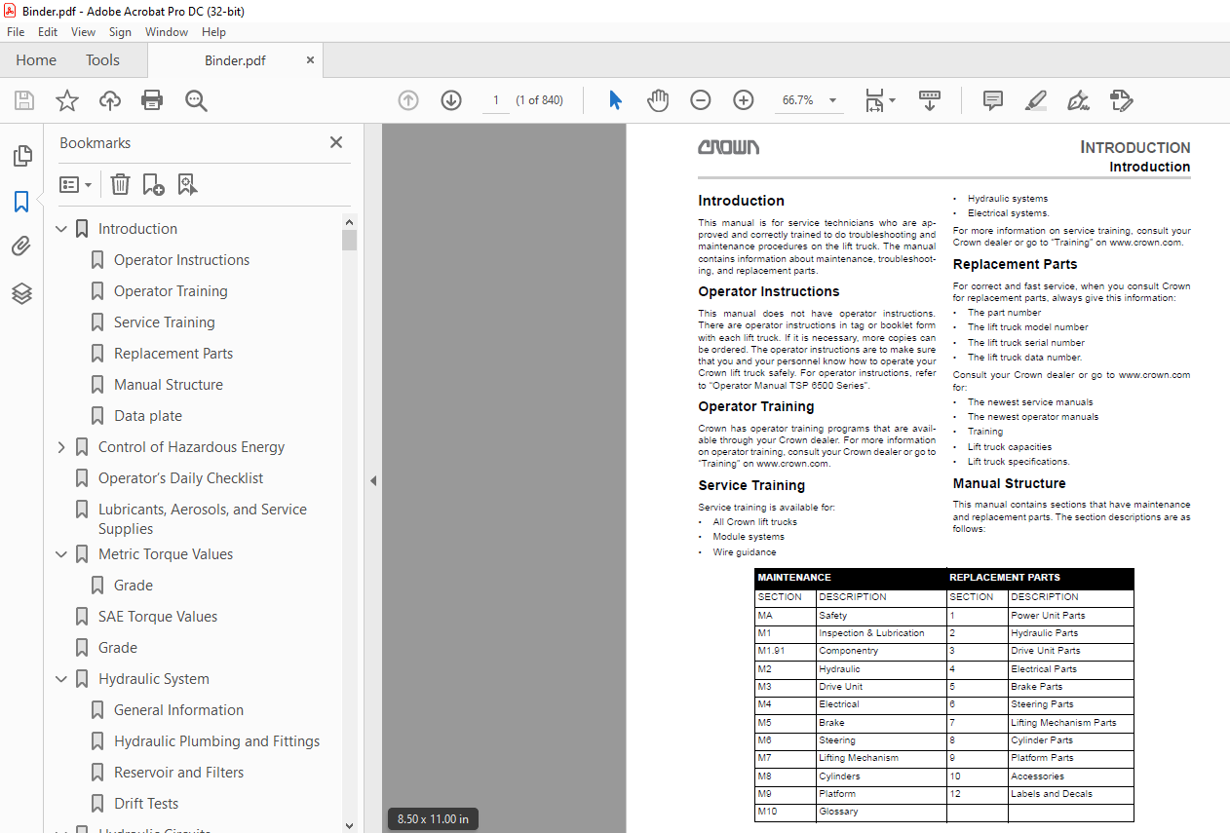Open the Help menu

click(x=213, y=32)
